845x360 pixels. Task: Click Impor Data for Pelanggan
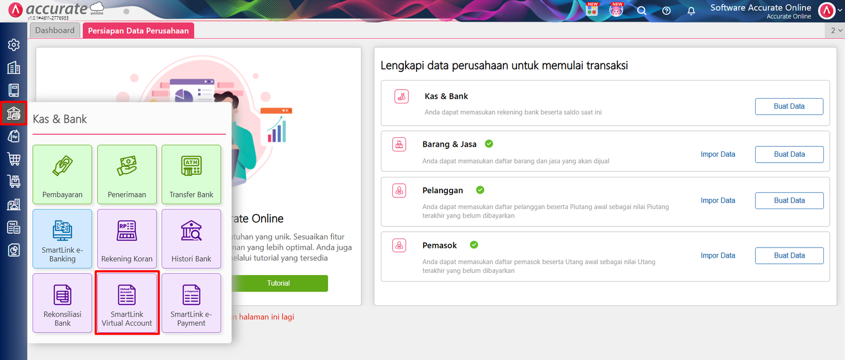[x=718, y=201]
